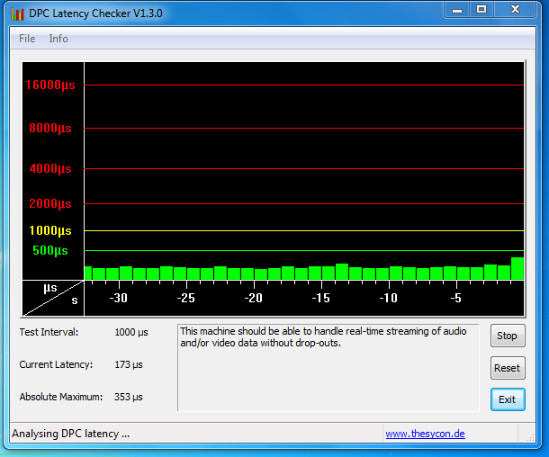The image size is (549, 457).
Task: Click the Analysing DPC latency status text
Action: pyautogui.click(x=71, y=434)
